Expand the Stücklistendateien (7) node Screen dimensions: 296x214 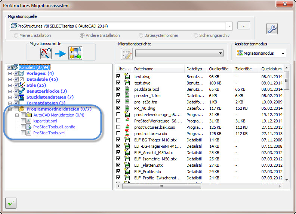click(10, 97)
